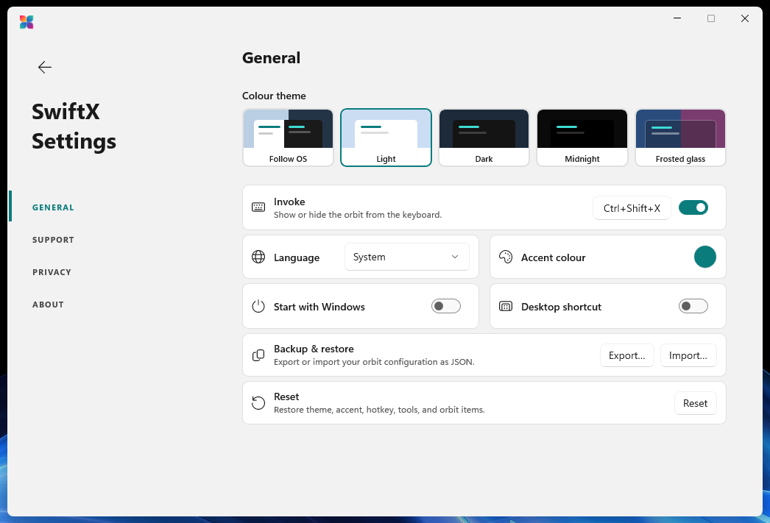Open the General settings section
This screenshot has width=770, height=523.
[53, 207]
